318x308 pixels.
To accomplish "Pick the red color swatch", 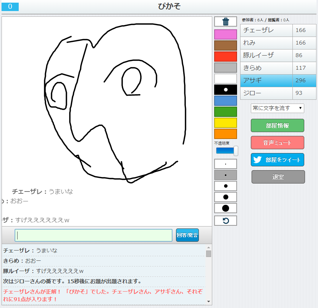I will (x=226, y=56).
